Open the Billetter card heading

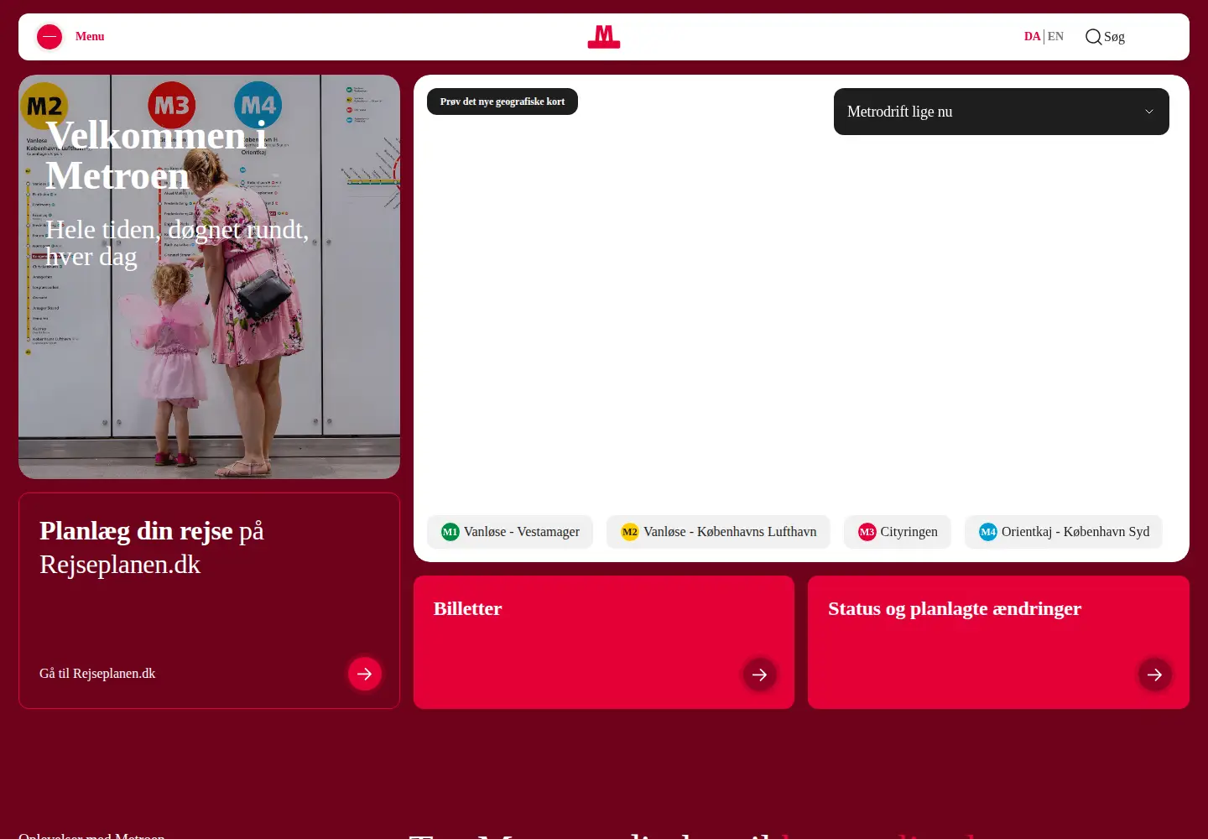[467, 609]
